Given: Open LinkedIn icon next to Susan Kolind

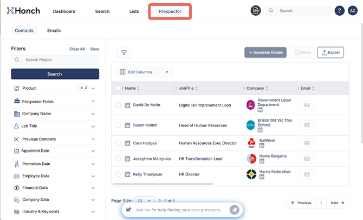Looking at the screenshot, I should point(127,125).
